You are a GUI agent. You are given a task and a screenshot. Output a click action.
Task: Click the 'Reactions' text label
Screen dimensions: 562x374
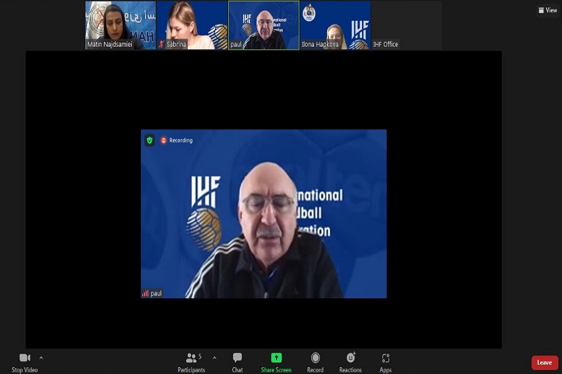351,370
